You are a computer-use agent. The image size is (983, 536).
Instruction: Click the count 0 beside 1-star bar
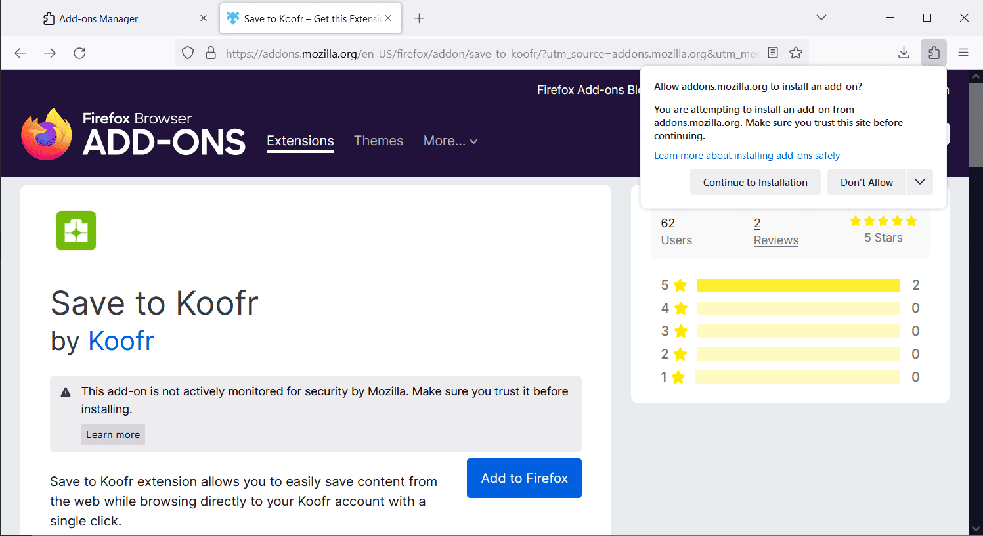915,377
